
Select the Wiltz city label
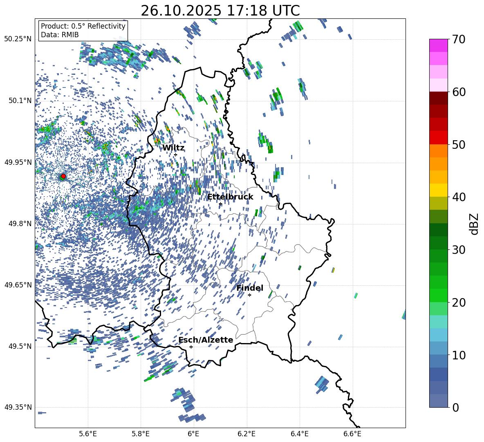173,148
